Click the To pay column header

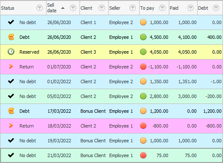tap(154, 8)
